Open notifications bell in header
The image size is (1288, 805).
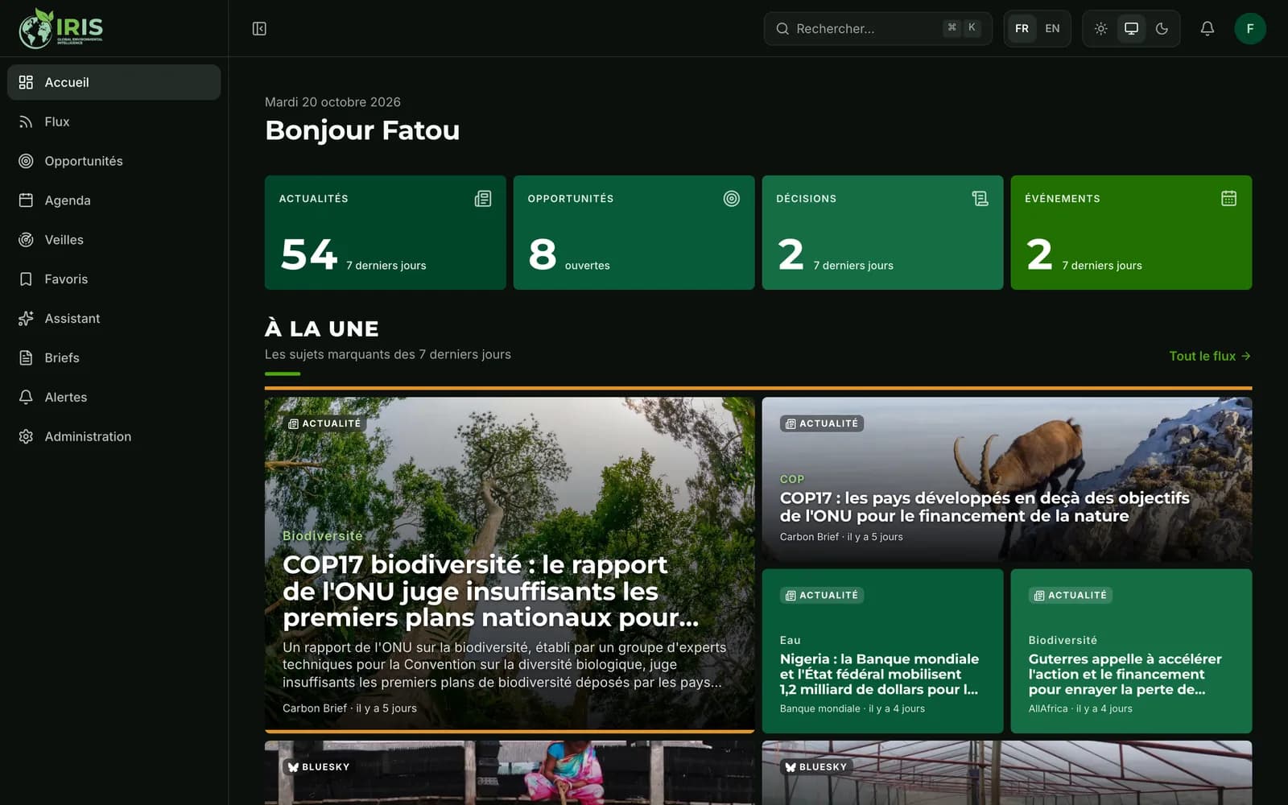(x=1207, y=29)
